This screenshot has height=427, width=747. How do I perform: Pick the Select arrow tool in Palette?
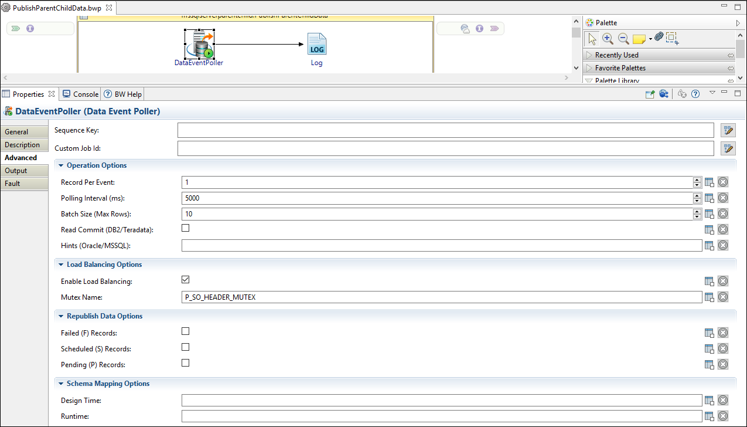pyautogui.click(x=592, y=39)
